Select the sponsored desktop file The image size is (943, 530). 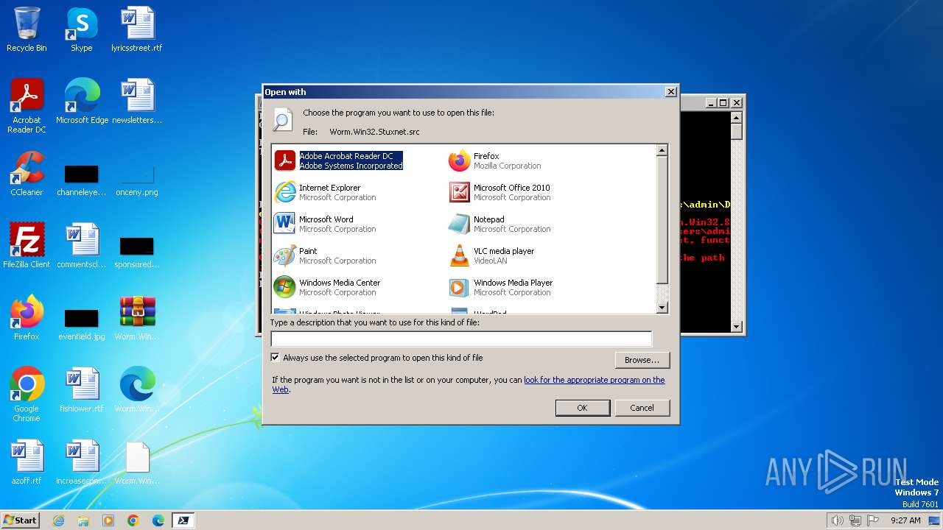click(x=137, y=253)
